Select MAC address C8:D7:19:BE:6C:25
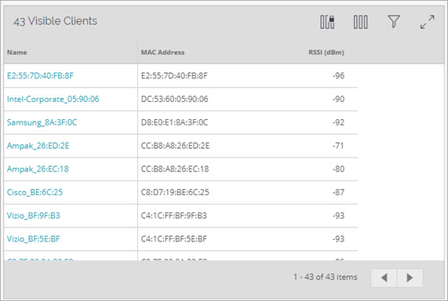The width and height of the screenshot is (448, 301). [x=175, y=193]
